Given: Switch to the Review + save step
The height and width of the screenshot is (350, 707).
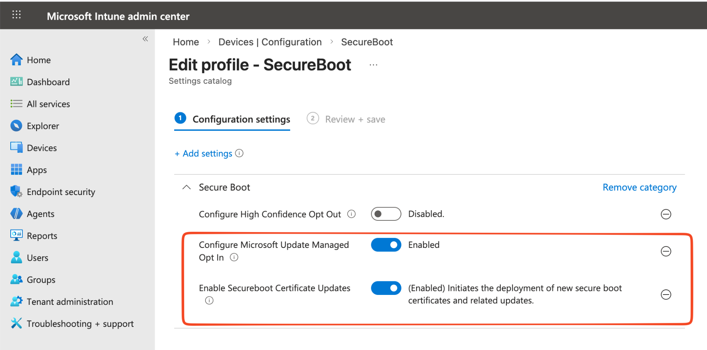Looking at the screenshot, I should pyautogui.click(x=345, y=119).
